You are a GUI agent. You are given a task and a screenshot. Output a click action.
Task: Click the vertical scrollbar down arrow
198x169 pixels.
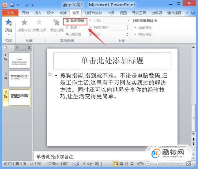[x=193, y=134]
